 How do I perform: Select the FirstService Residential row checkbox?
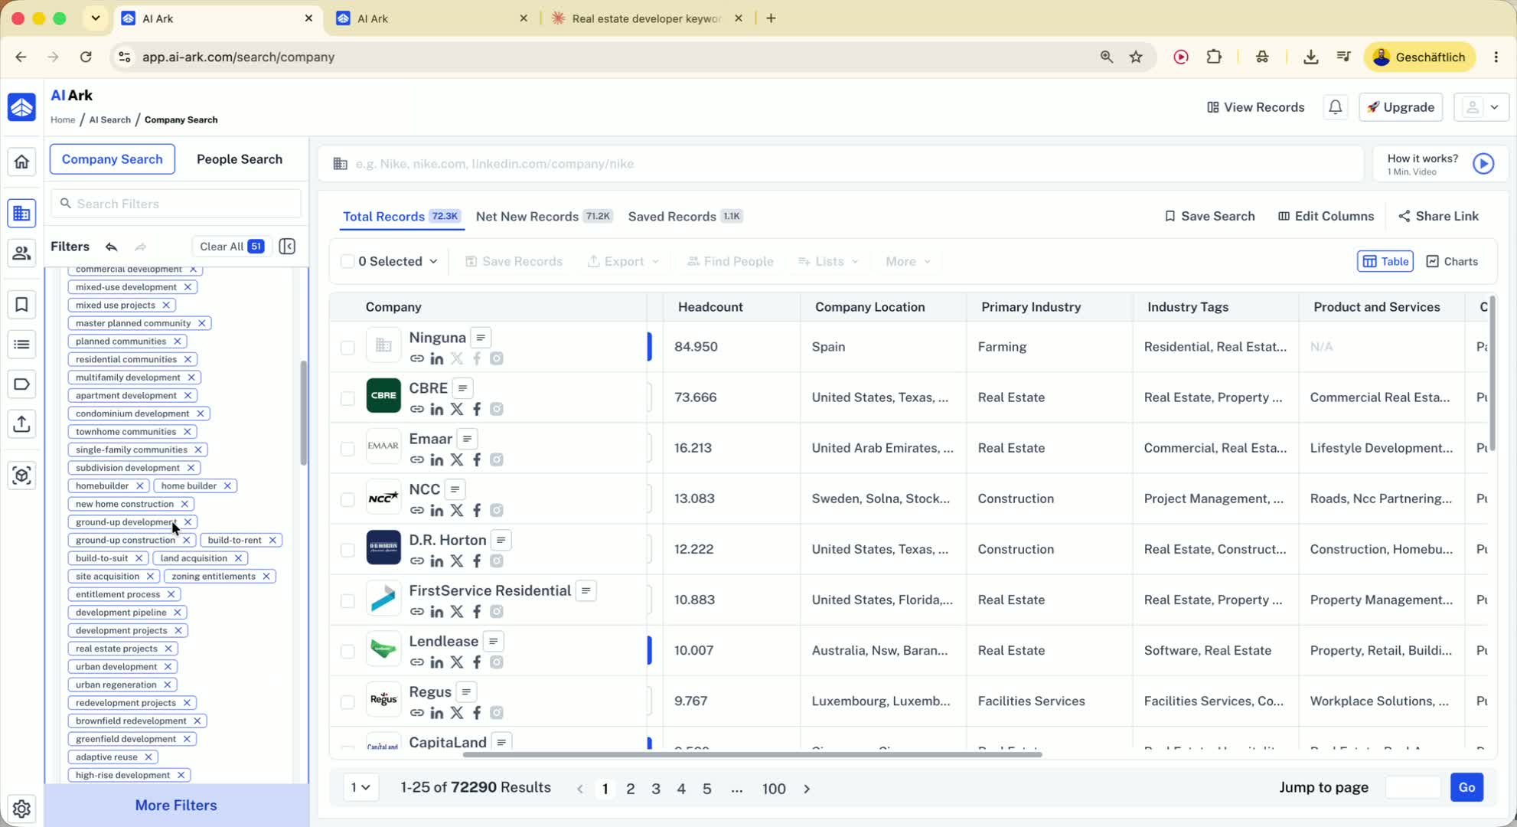point(347,600)
